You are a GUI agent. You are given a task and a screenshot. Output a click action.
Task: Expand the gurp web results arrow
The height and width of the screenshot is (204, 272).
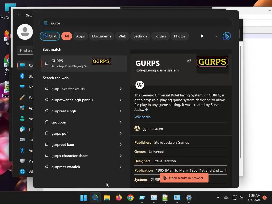pos(121,89)
